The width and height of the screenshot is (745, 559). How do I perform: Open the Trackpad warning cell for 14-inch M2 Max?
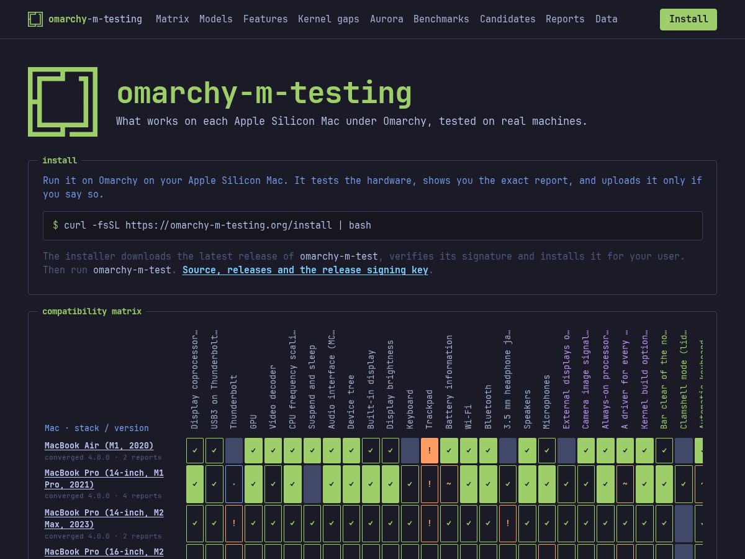tap(430, 524)
